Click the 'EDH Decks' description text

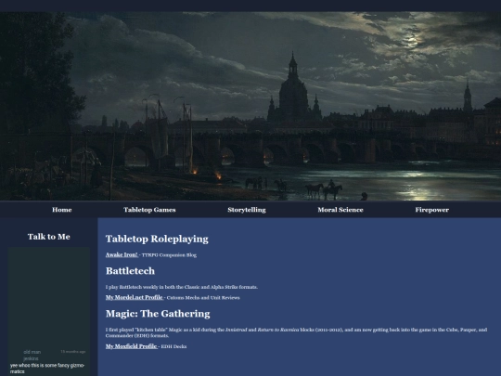[x=173, y=346]
